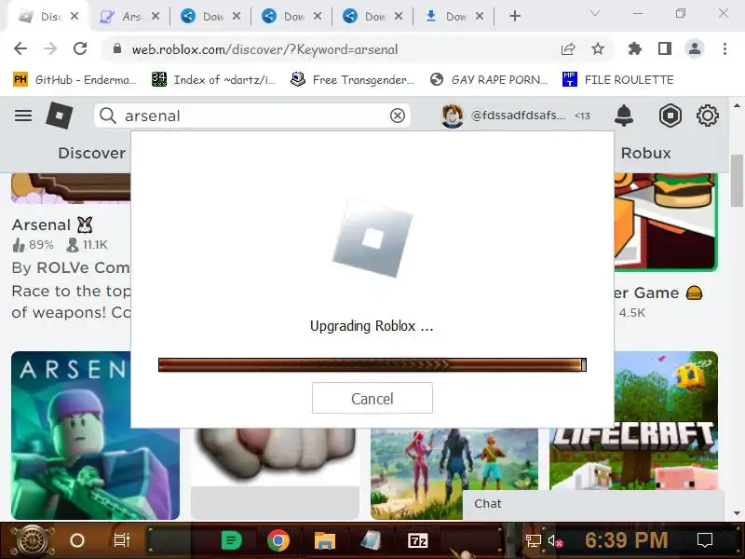
Task: Open Chrome three-dot menu
Action: (725, 48)
